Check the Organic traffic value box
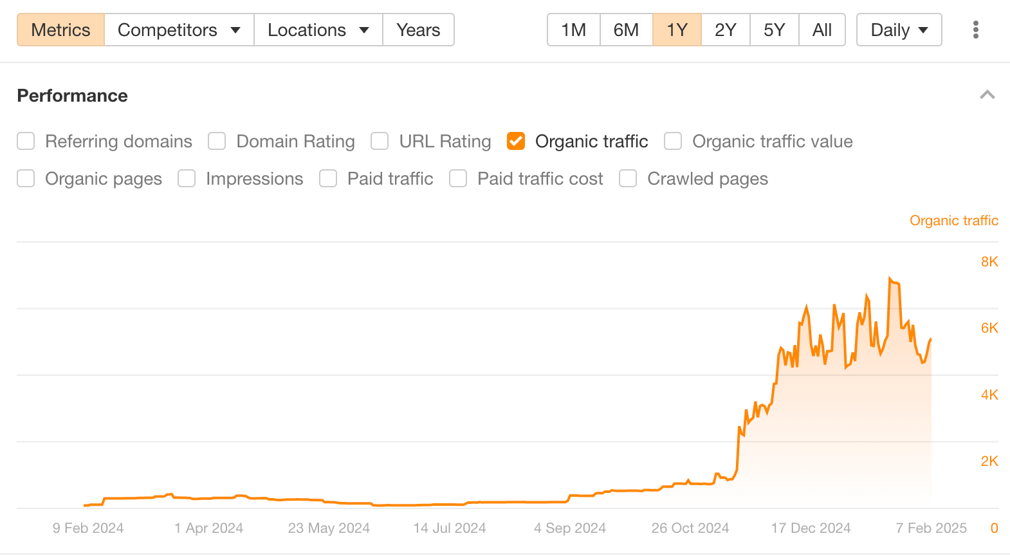This screenshot has height=556, width=1010. click(673, 141)
